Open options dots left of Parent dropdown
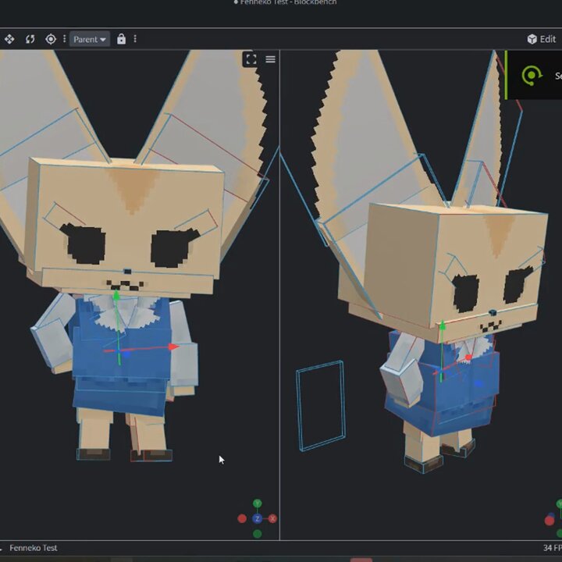562x562 pixels. click(65, 39)
